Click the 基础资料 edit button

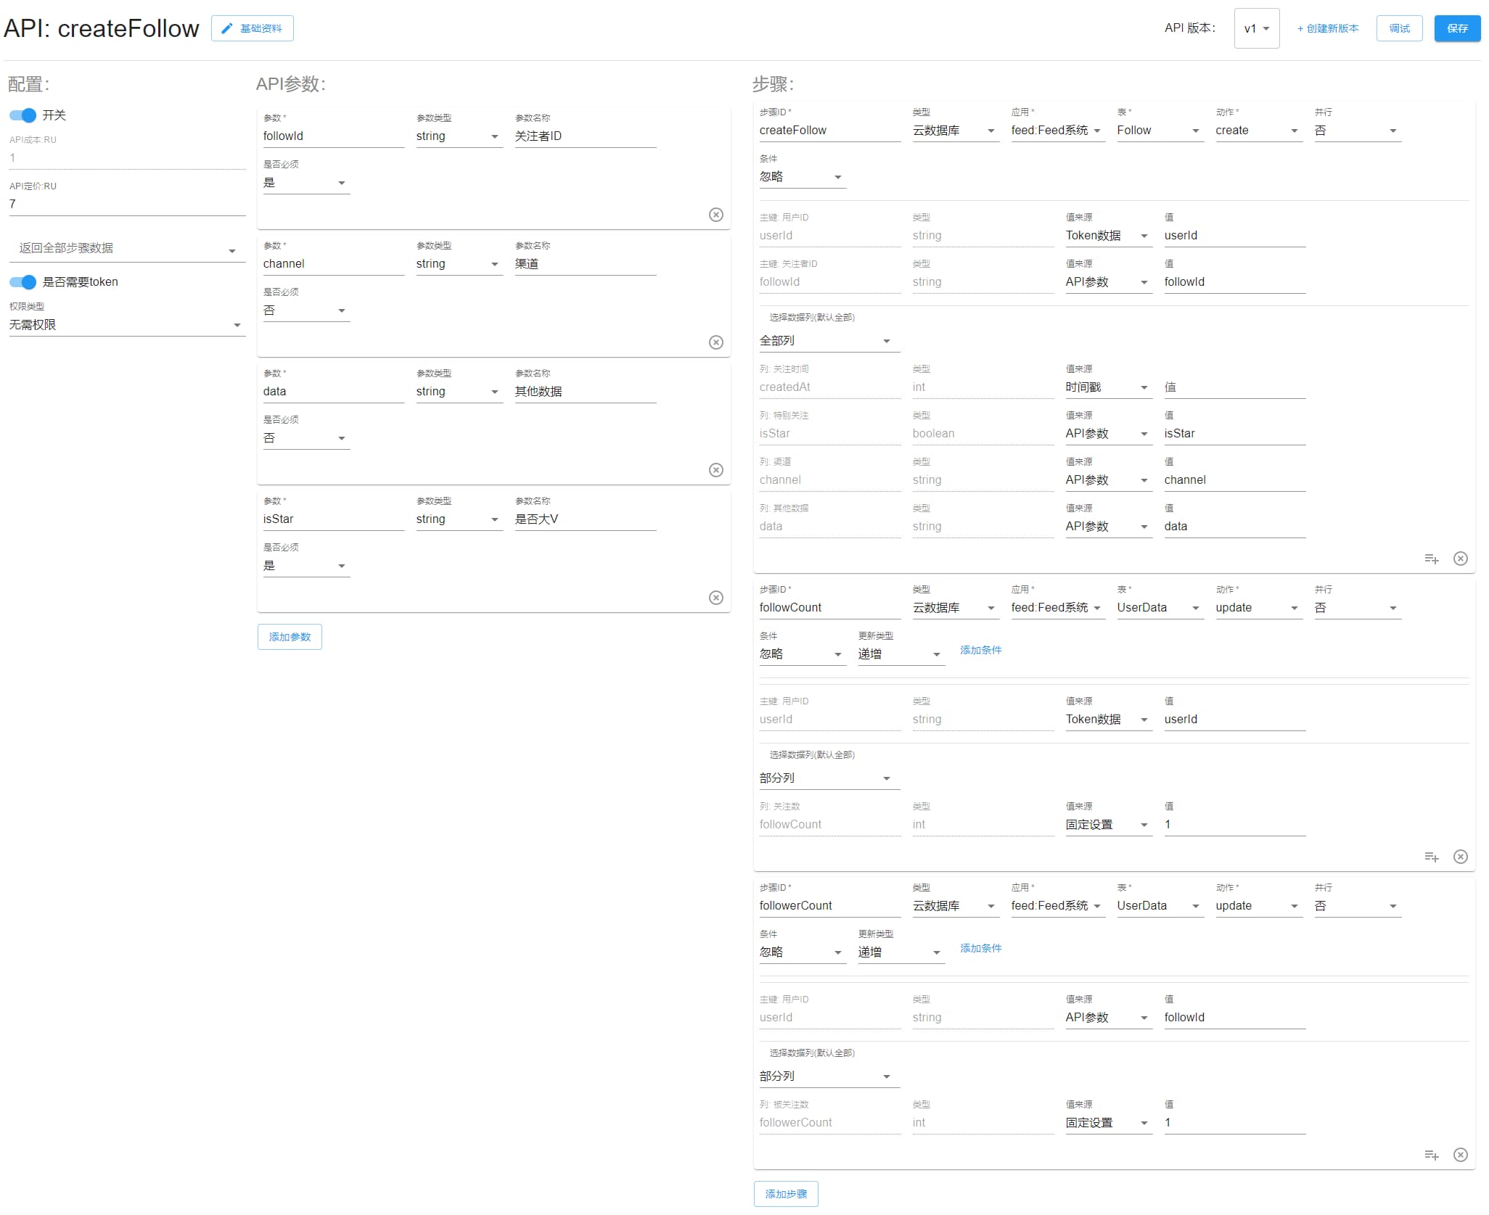253,28
